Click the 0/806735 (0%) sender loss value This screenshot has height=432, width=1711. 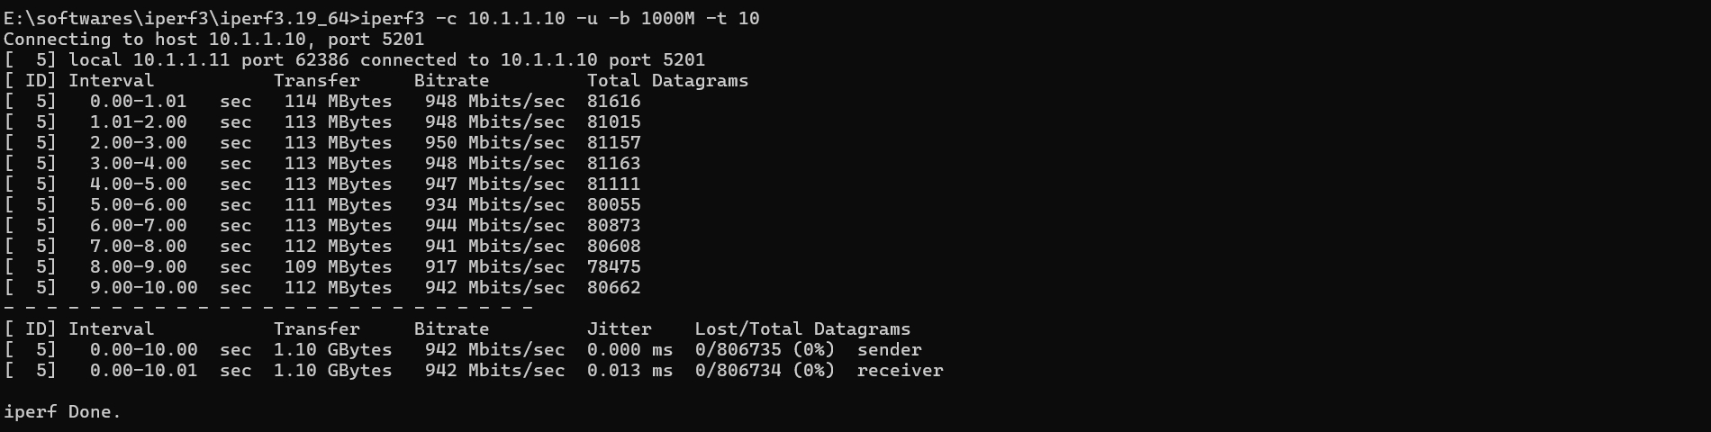[x=765, y=349]
